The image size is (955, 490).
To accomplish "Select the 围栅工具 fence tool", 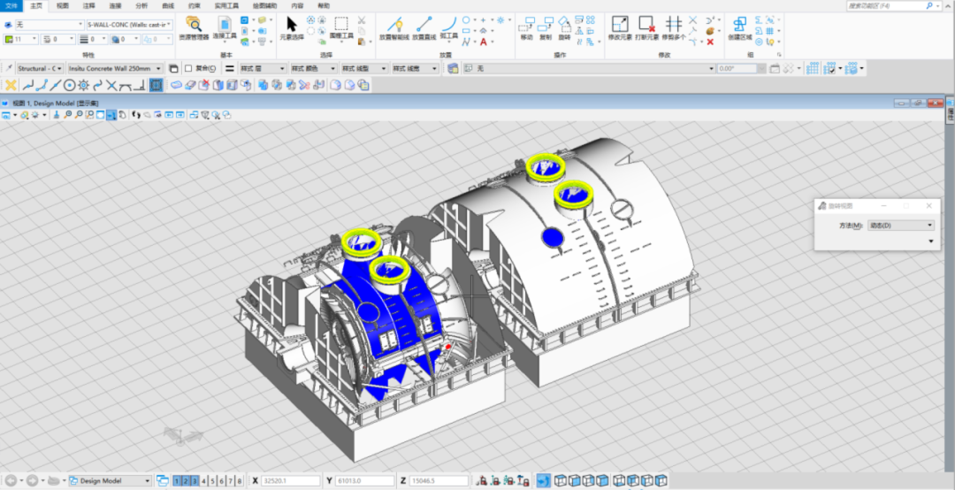I will 341,28.
